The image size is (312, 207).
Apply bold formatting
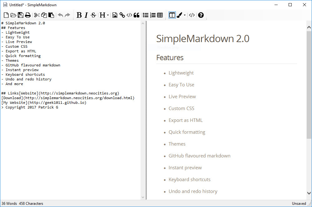tap(79, 15)
